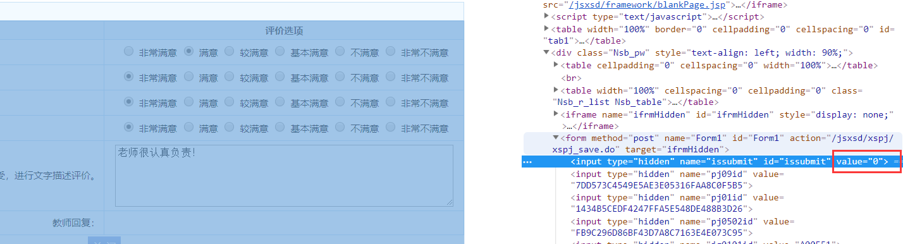Click the value 1434B5CEDF4247FFA5E548DE488B3D26
Viewport: 903px width, 244px height.
[x=659, y=210]
